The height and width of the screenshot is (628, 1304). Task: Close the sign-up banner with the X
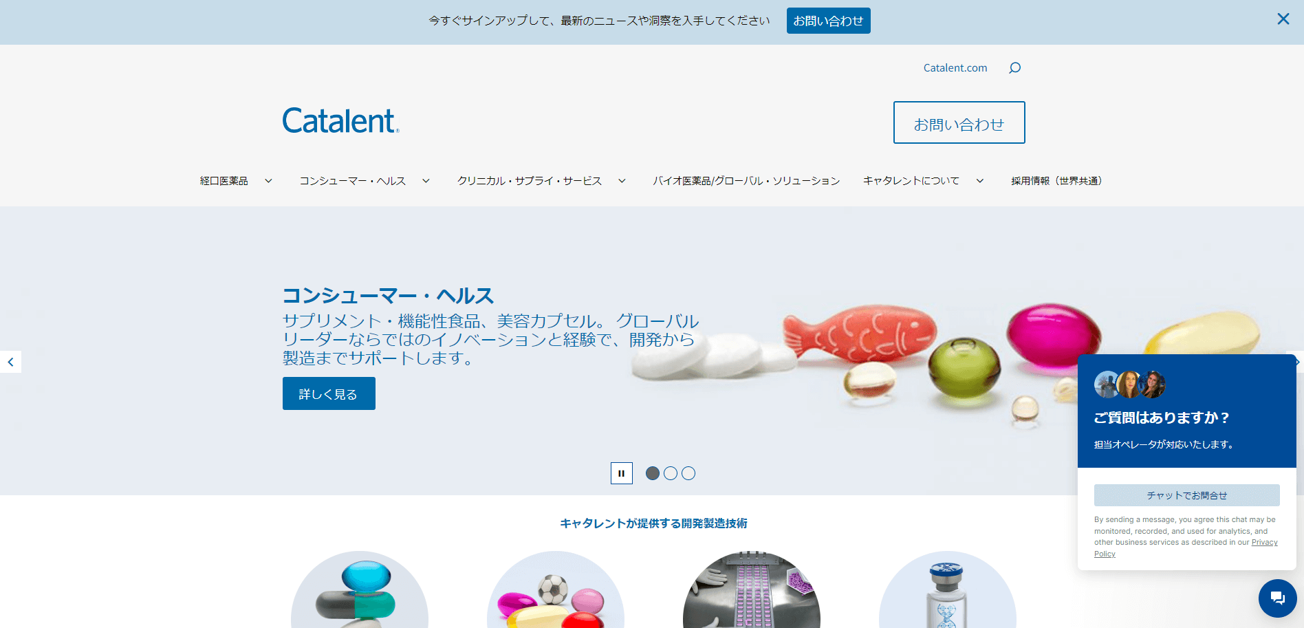point(1283,19)
